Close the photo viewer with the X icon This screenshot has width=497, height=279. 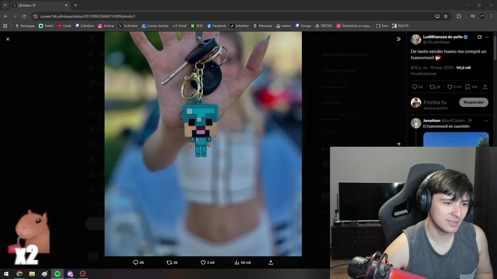7,39
